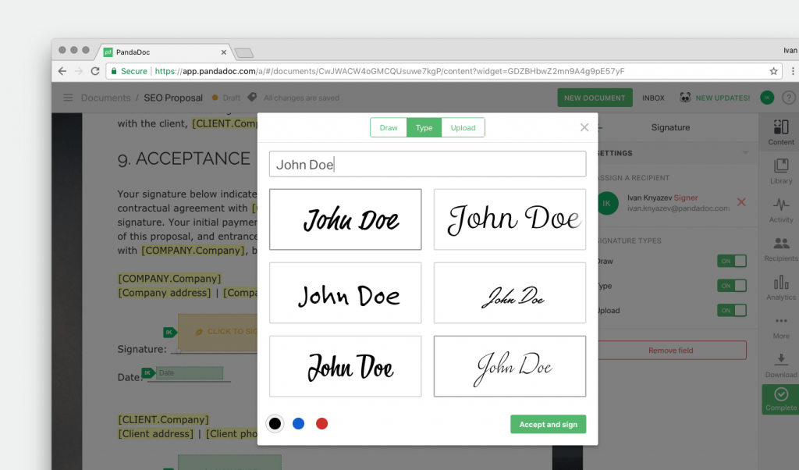Click the tag icon next to Draft
Screen dimensions: 799x470
[x=252, y=98]
